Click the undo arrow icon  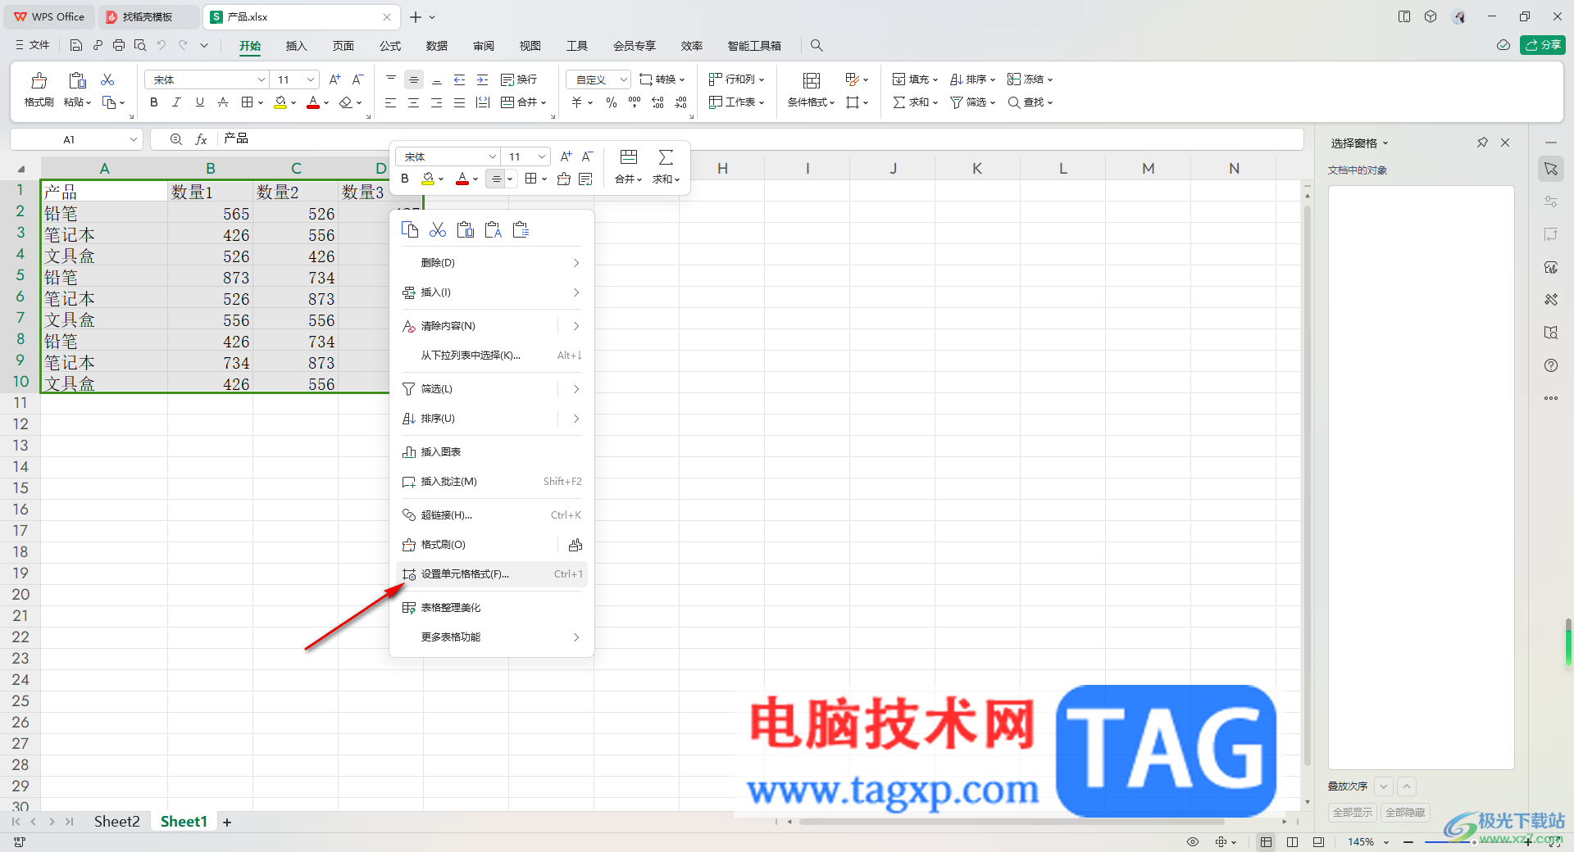161,45
